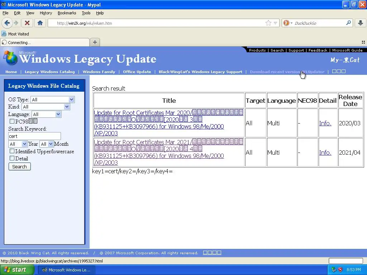The height and width of the screenshot is (275, 367).
Task: Select the Mypal taskbar window button
Action: pos(66,270)
